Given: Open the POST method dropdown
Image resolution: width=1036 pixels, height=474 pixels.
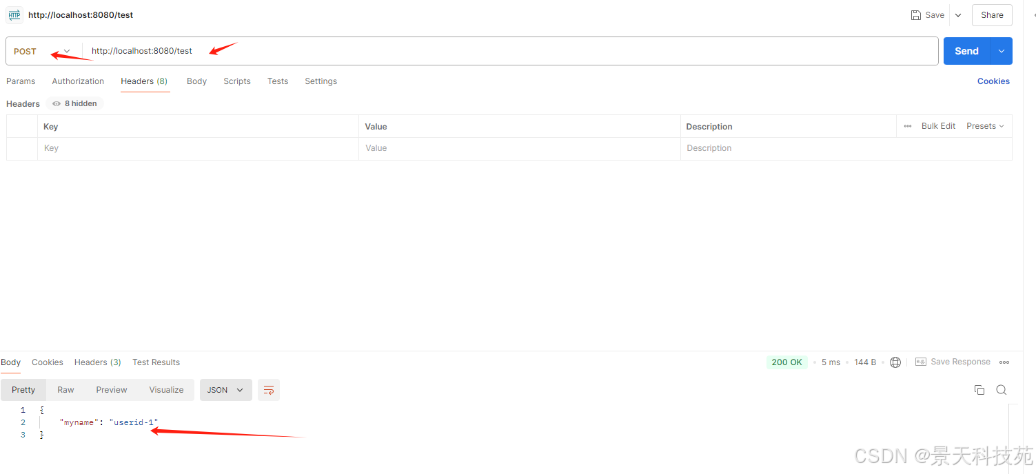Looking at the screenshot, I should tap(43, 52).
